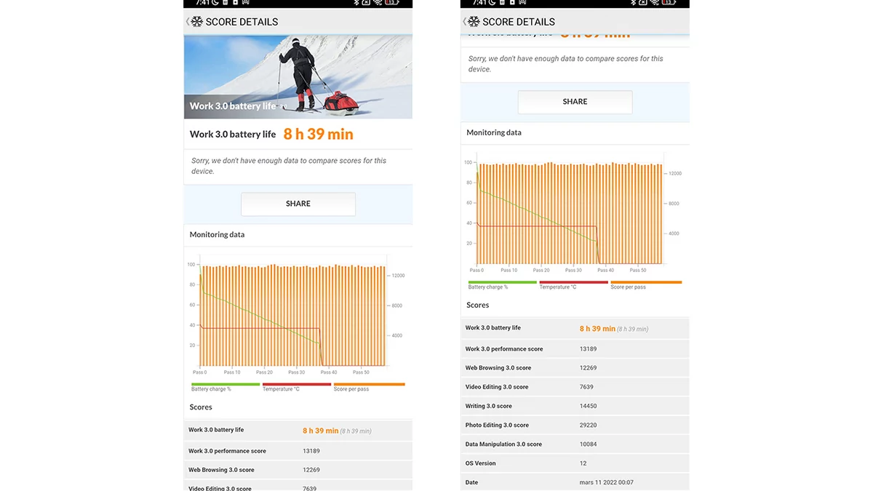Screen dimensions: 873x491
Task: Tap the snowflake logo in right screenshot header
Action: pos(474,22)
